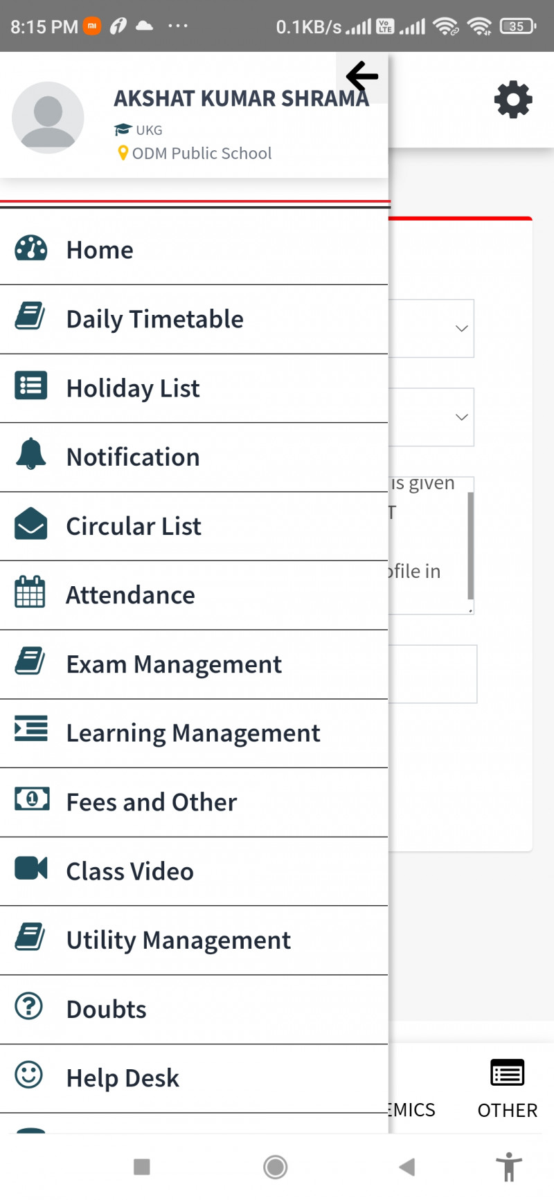The width and height of the screenshot is (554, 1200).
Task: Open settings via the gear icon
Action: pyautogui.click(x=513, y=100)
